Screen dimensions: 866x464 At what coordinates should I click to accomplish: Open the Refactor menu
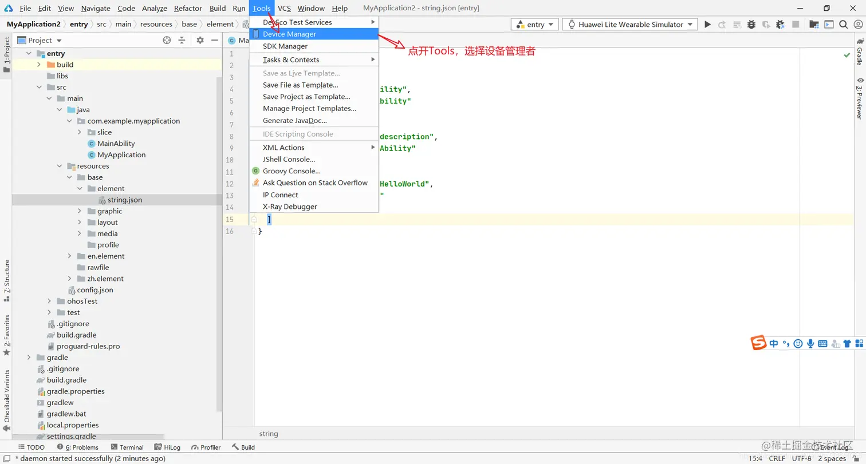pyautogui.click(x=188, y=8)
